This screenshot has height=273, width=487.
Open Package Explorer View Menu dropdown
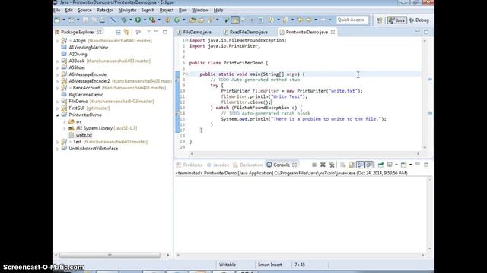[x=149, y=32]
